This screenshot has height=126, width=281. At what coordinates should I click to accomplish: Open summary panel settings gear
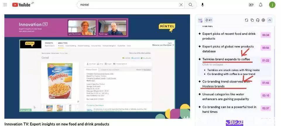click(263, 20)
